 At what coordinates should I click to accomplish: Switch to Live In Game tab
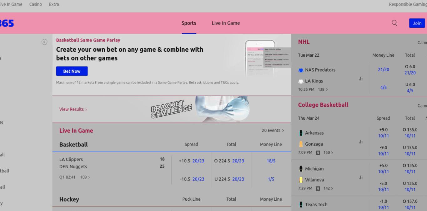click(226, 23)
